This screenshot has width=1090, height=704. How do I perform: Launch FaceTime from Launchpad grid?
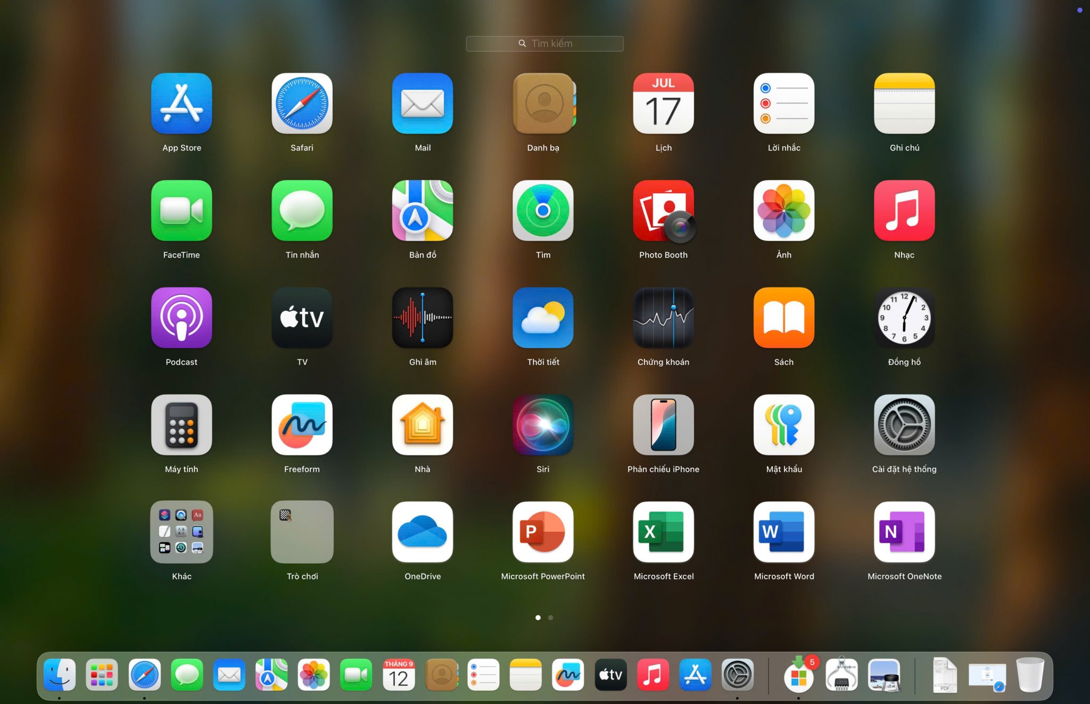[x=181, y=210]
